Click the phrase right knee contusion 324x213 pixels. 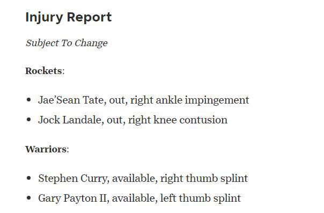click(178, 120)
